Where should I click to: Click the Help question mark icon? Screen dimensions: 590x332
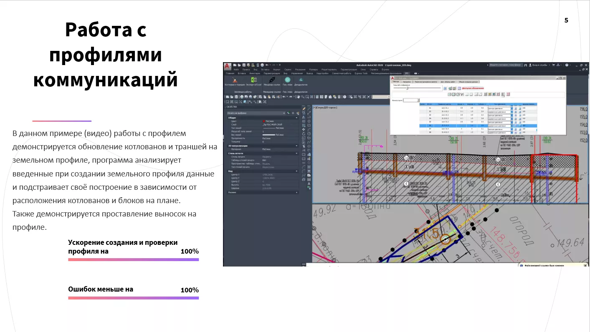567,65
